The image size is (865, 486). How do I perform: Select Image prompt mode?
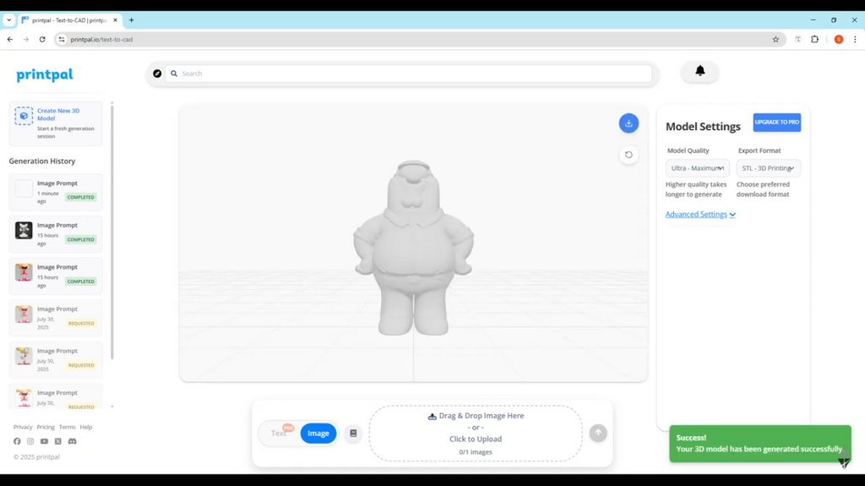(x=318, y=434)
